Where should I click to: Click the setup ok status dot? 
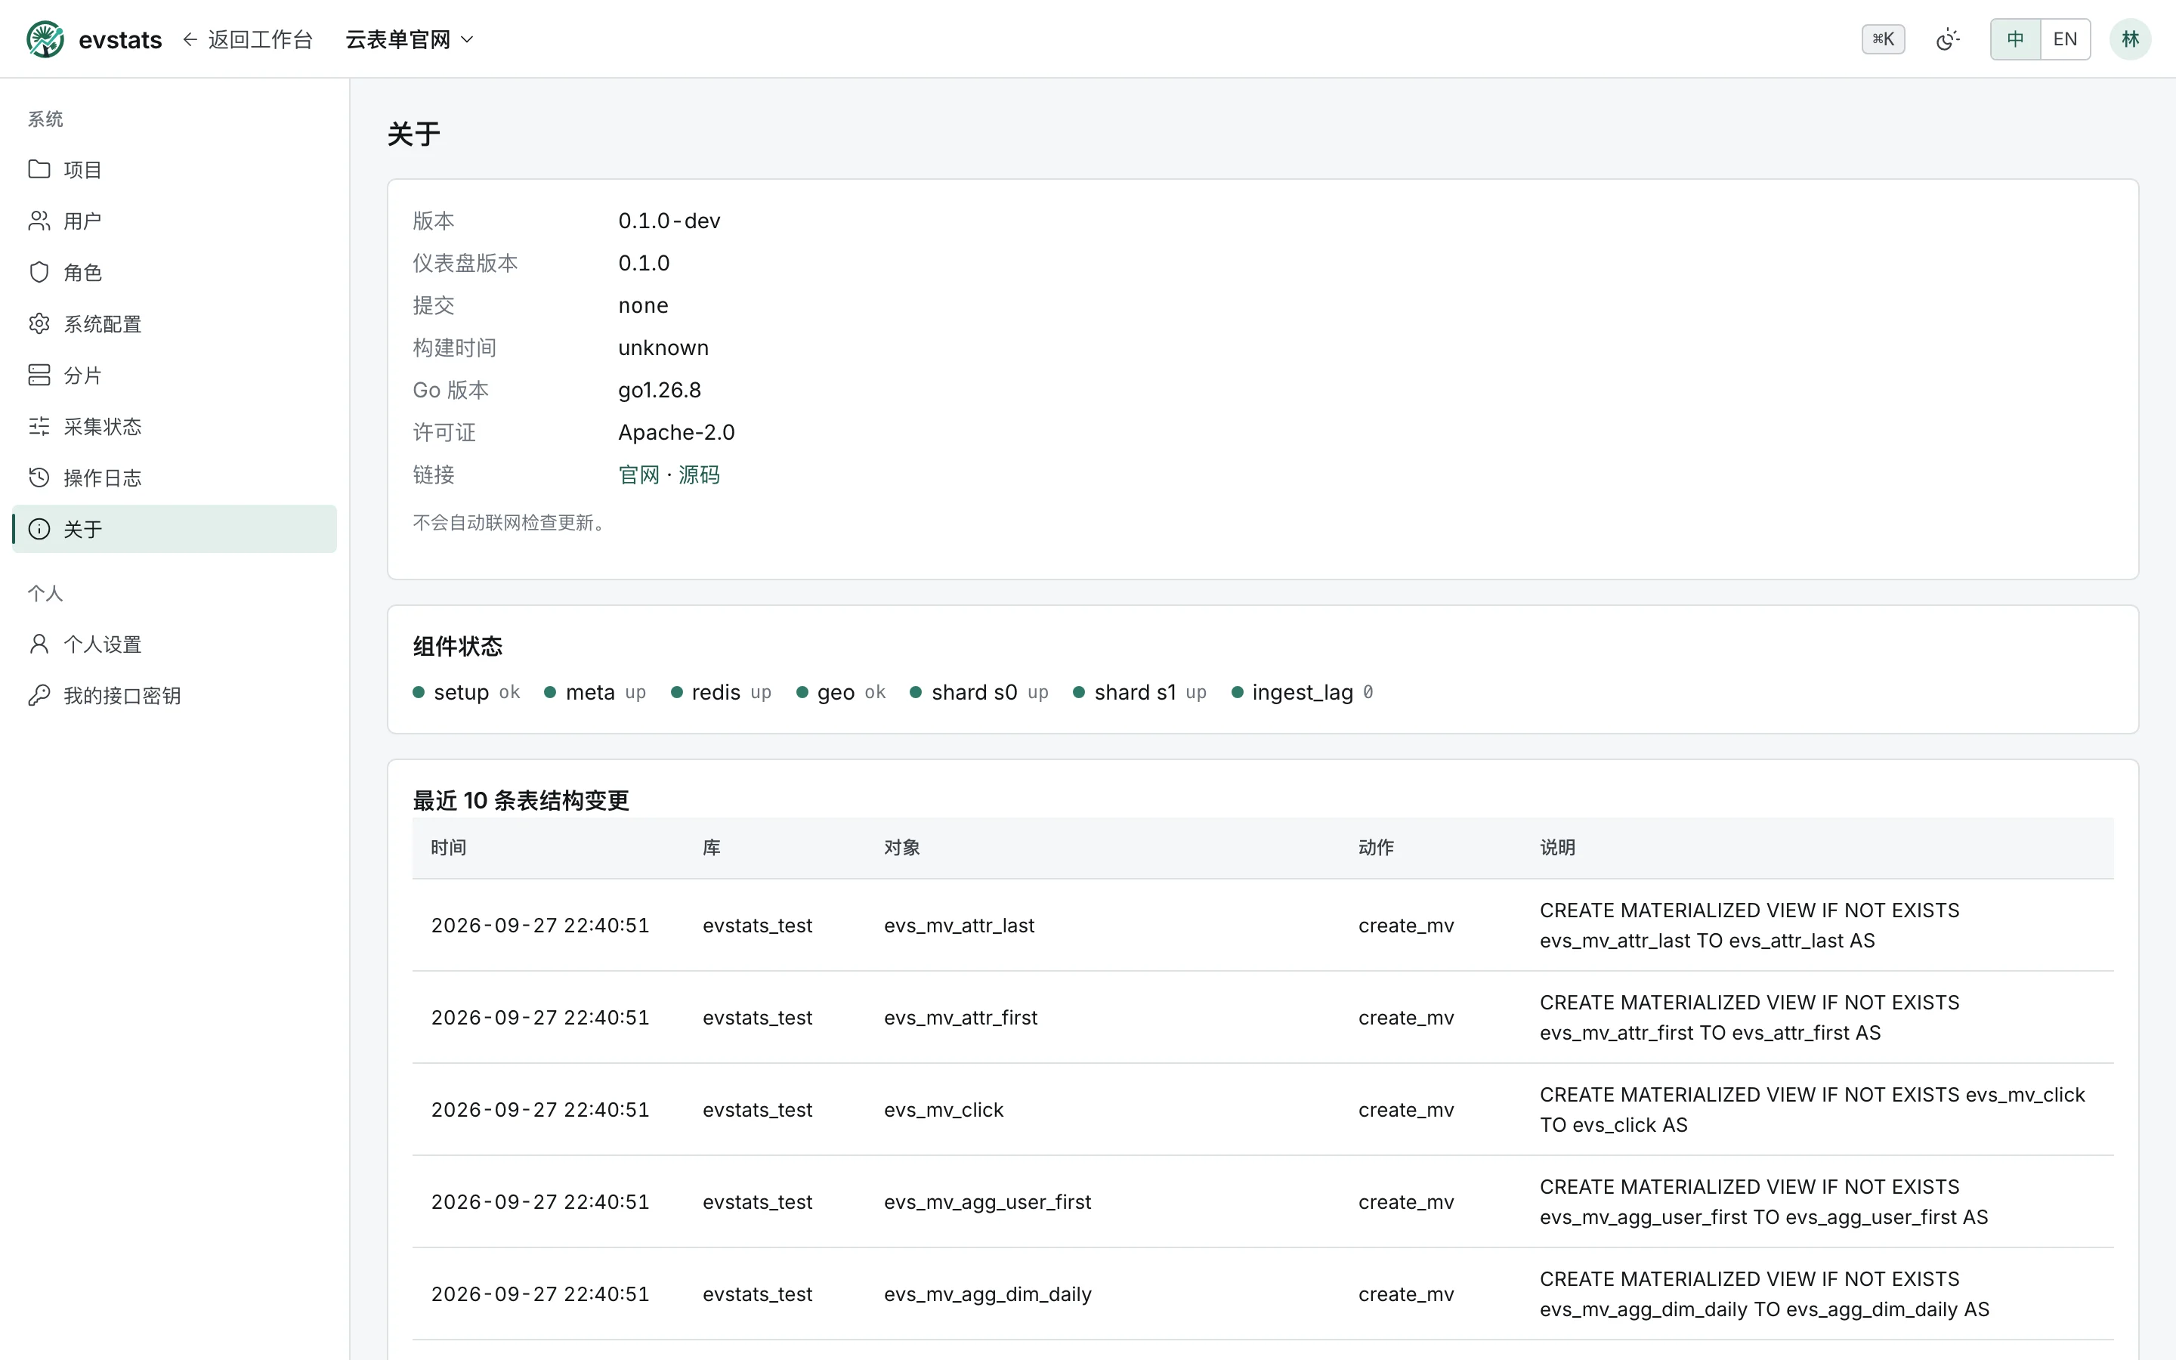418,691
